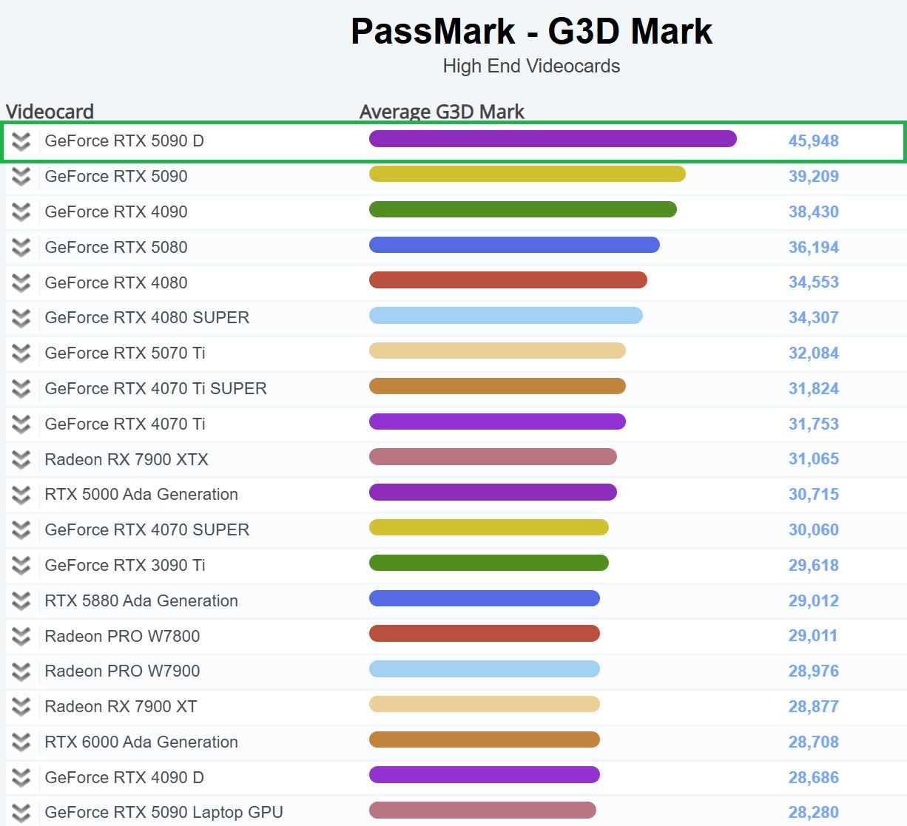Expand the GeForce RTX 4090 D chevron
Viewport: 907px width, 826px height.
click(x=21, y=778)
